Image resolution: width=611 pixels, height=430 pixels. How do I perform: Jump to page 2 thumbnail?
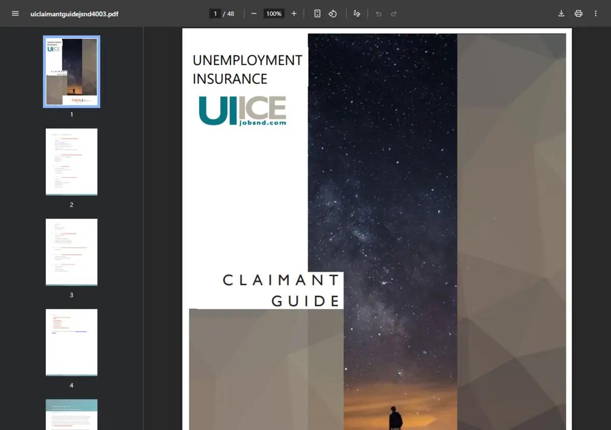[x=72, y=162]
